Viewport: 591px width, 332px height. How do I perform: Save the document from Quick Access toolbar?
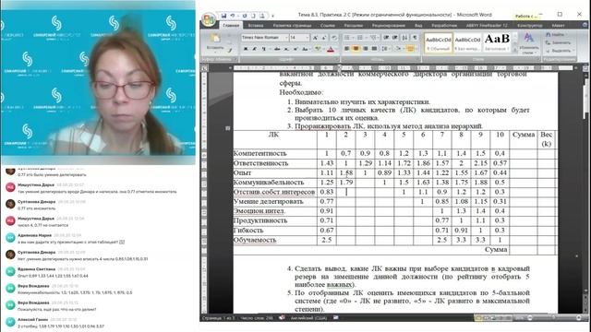click(223, 16)
